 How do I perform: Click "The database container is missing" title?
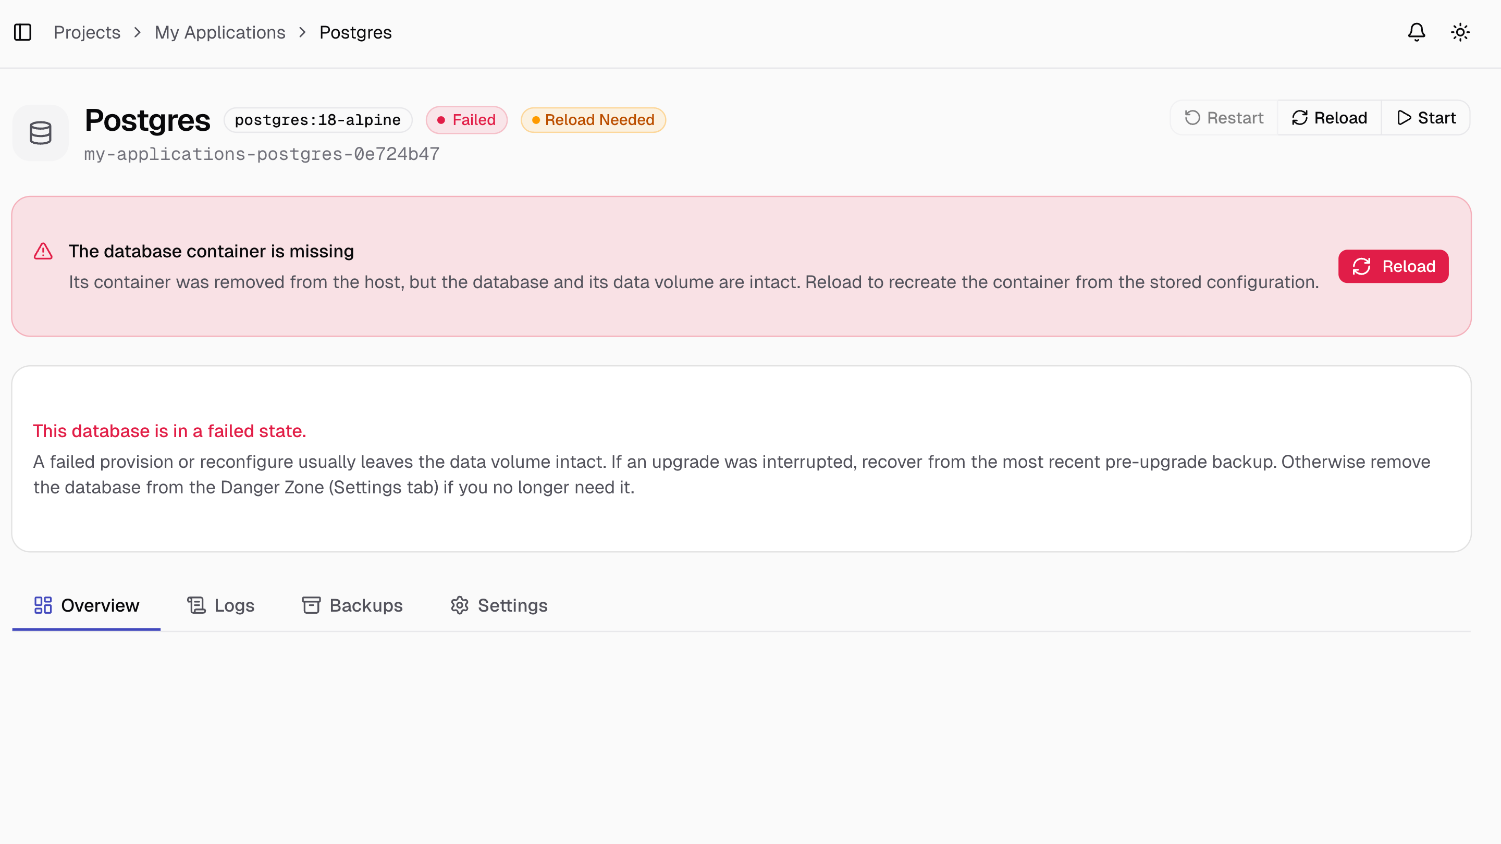[211, 251]
